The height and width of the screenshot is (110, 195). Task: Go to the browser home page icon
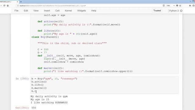[8, 5]
